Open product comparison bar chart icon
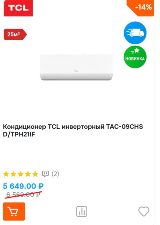Screen dimensions: 160x225 point(82,211)
